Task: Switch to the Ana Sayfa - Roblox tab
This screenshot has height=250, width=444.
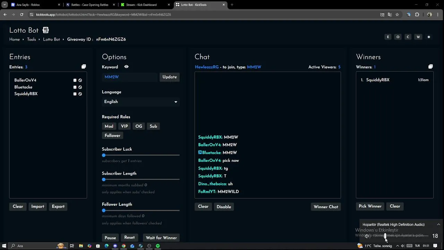Action: click(x=35, y=5)
